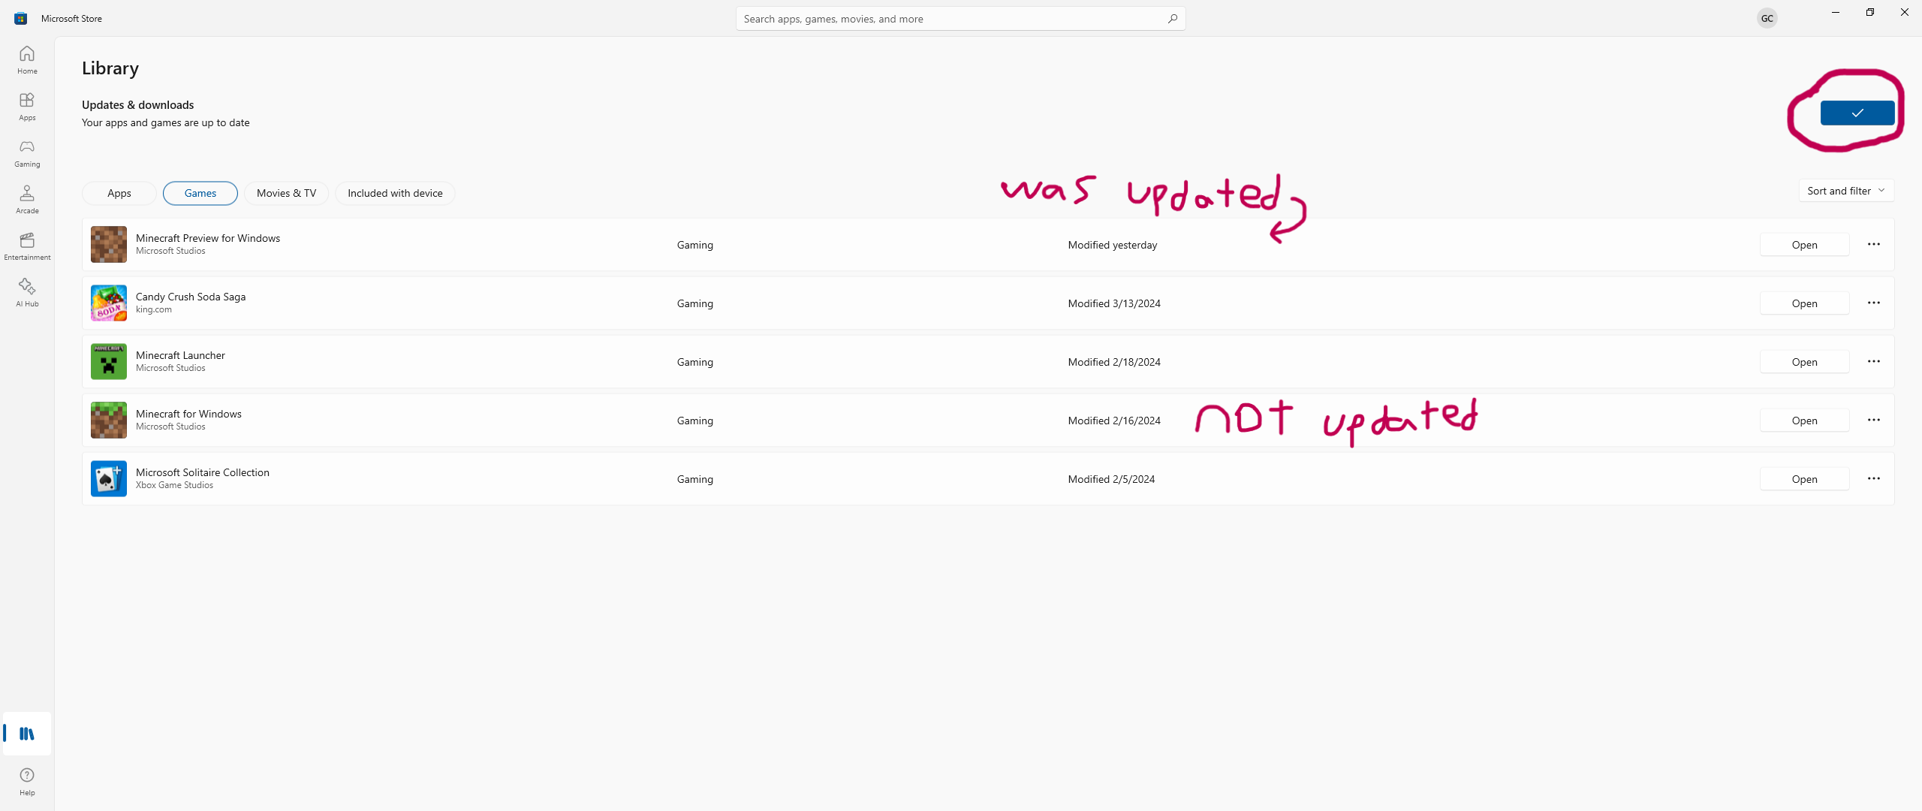Click the blue checkmark updates button
The height and width of the screenshot is (811, 1922).
[x=1857, y=113]
